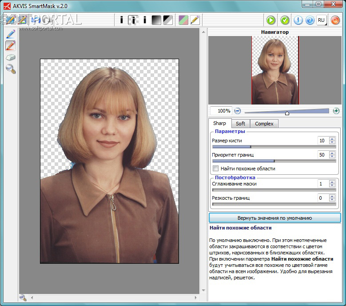Open the program info button

298,20
